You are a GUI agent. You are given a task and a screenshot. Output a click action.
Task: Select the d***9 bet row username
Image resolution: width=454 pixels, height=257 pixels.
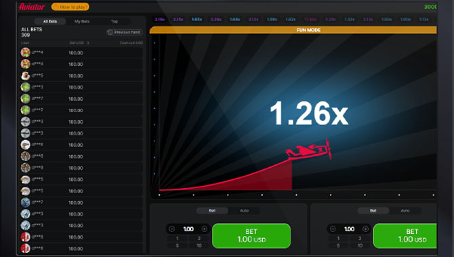tap(38, 167)
